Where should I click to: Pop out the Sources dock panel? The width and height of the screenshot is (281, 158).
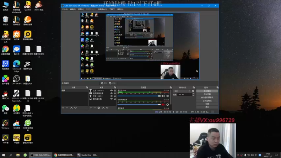point(115,87)
